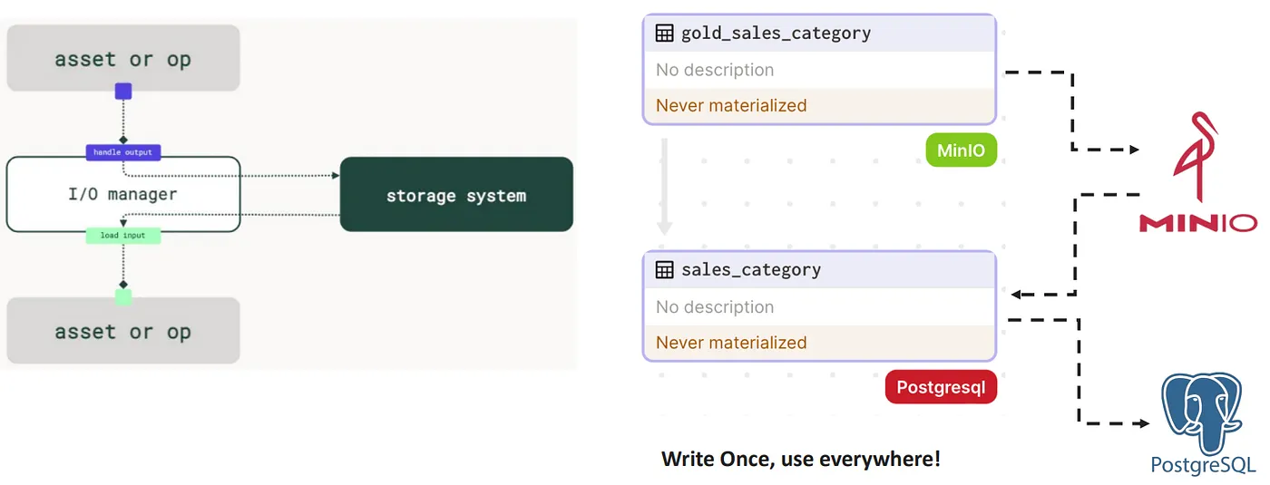This screenshot has width=1270, height=485.
Task: Click the table icon beside sales_category
Action: tap(664, 270)
